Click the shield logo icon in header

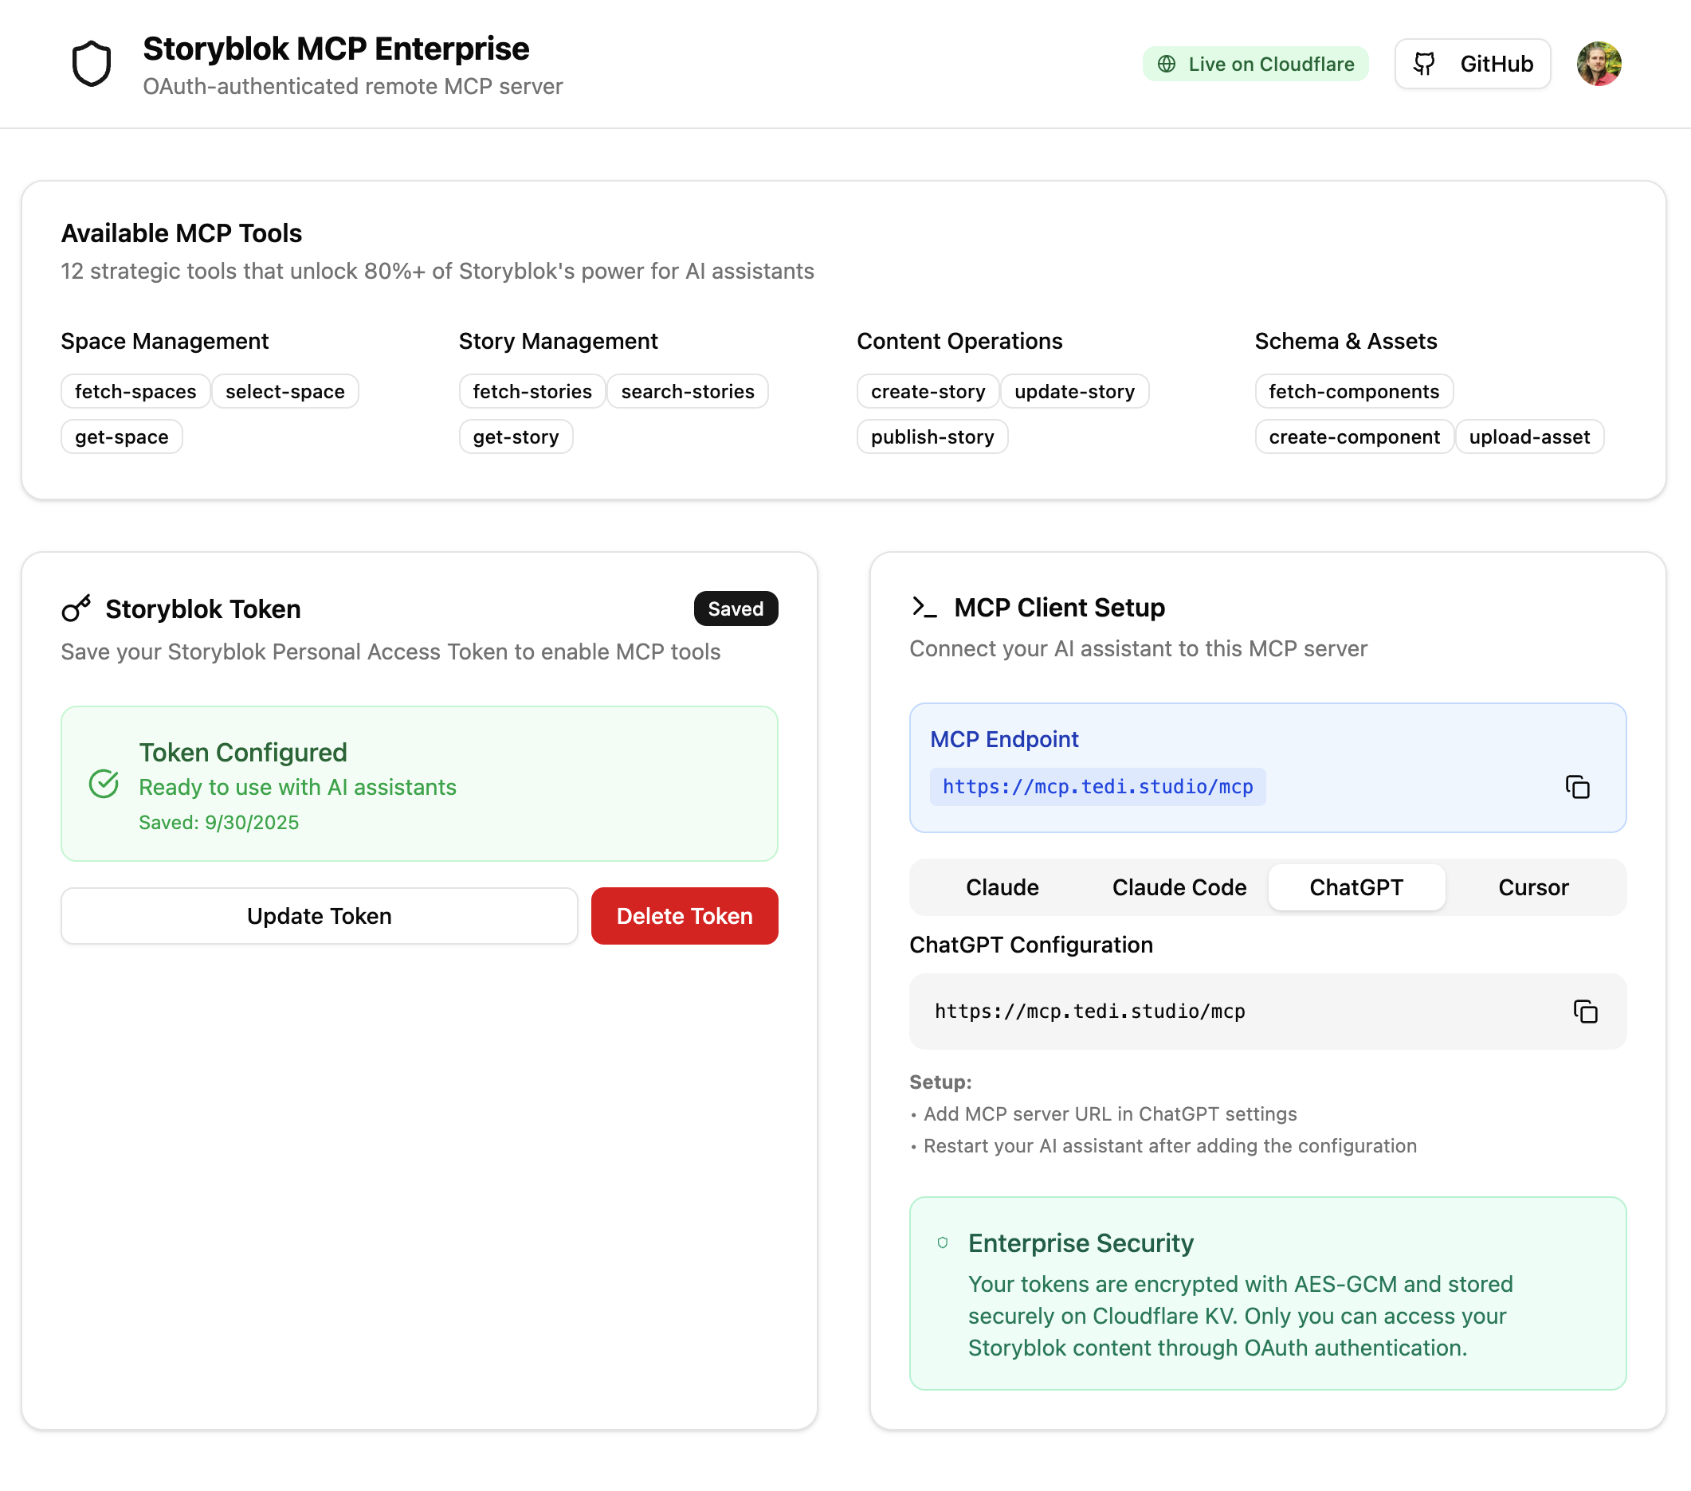point(91,64)
